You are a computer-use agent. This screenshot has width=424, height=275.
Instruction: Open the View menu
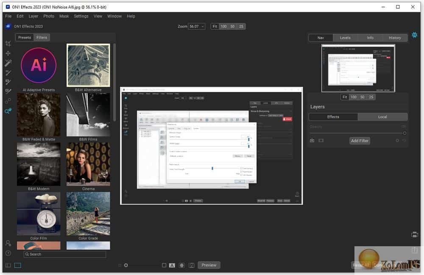coord(98,16)
